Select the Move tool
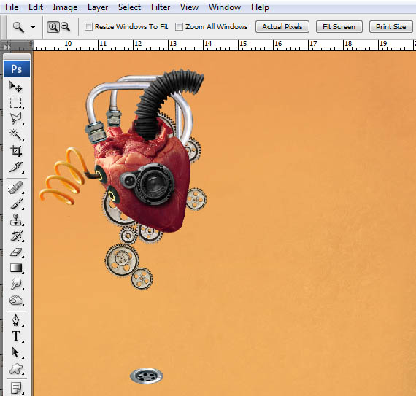The width and height of the screenshot is (416, 396). pyautogui.click(x=15, y=86)
